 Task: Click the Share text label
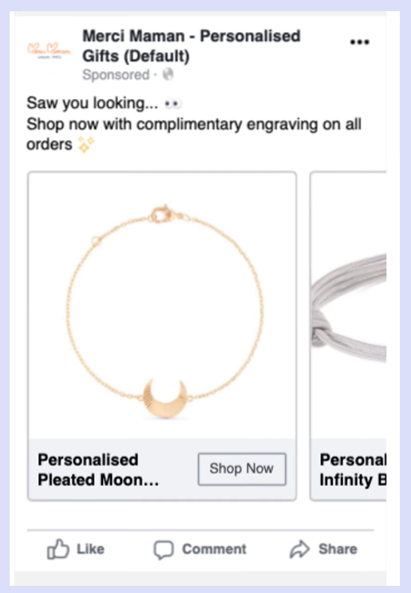[x=338, y=549]
